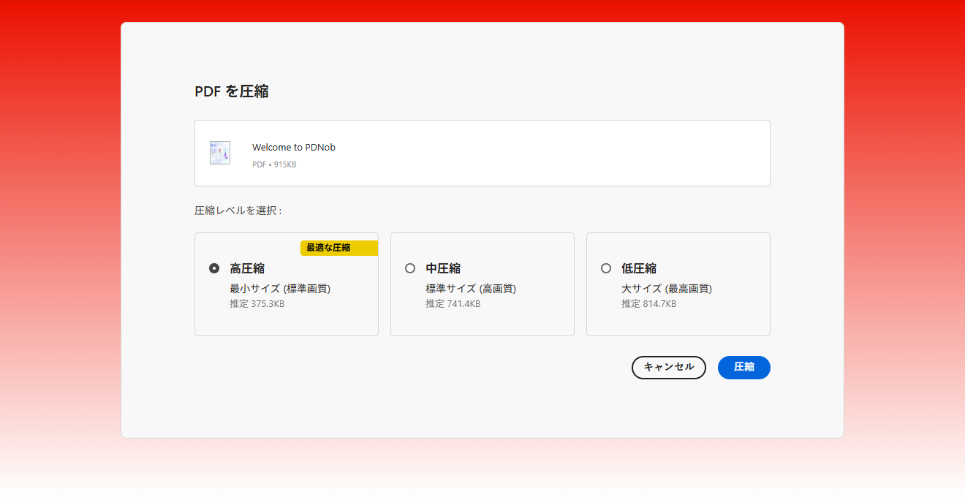Select the 高圧縮 radio button
Viewport: 965px width, 497px height.
pyautogui.click(x=214, y=268)
